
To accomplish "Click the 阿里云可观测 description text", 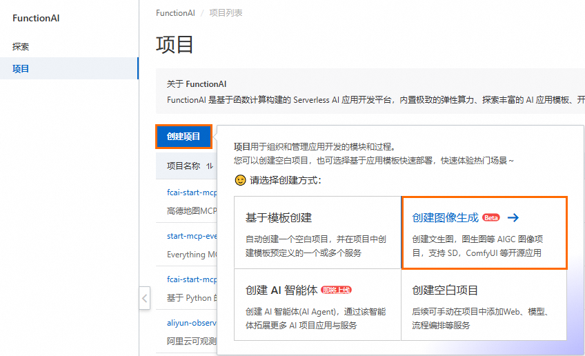I will [192, 341].
